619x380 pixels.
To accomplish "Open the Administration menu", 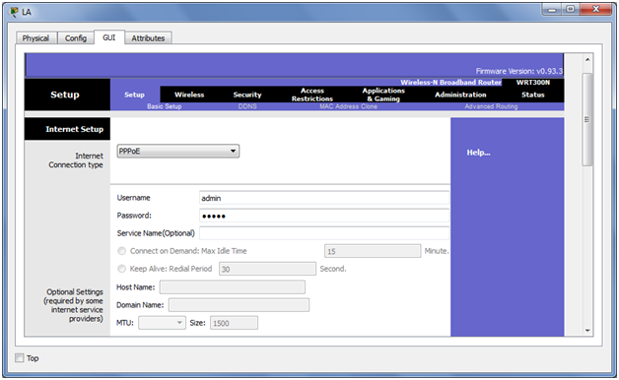I will (x=460, y=95).
